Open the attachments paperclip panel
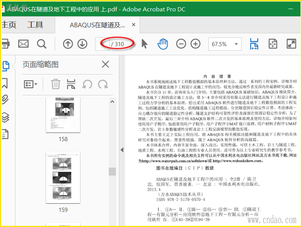This screenshot has height=227, width=302. point(5,100)
